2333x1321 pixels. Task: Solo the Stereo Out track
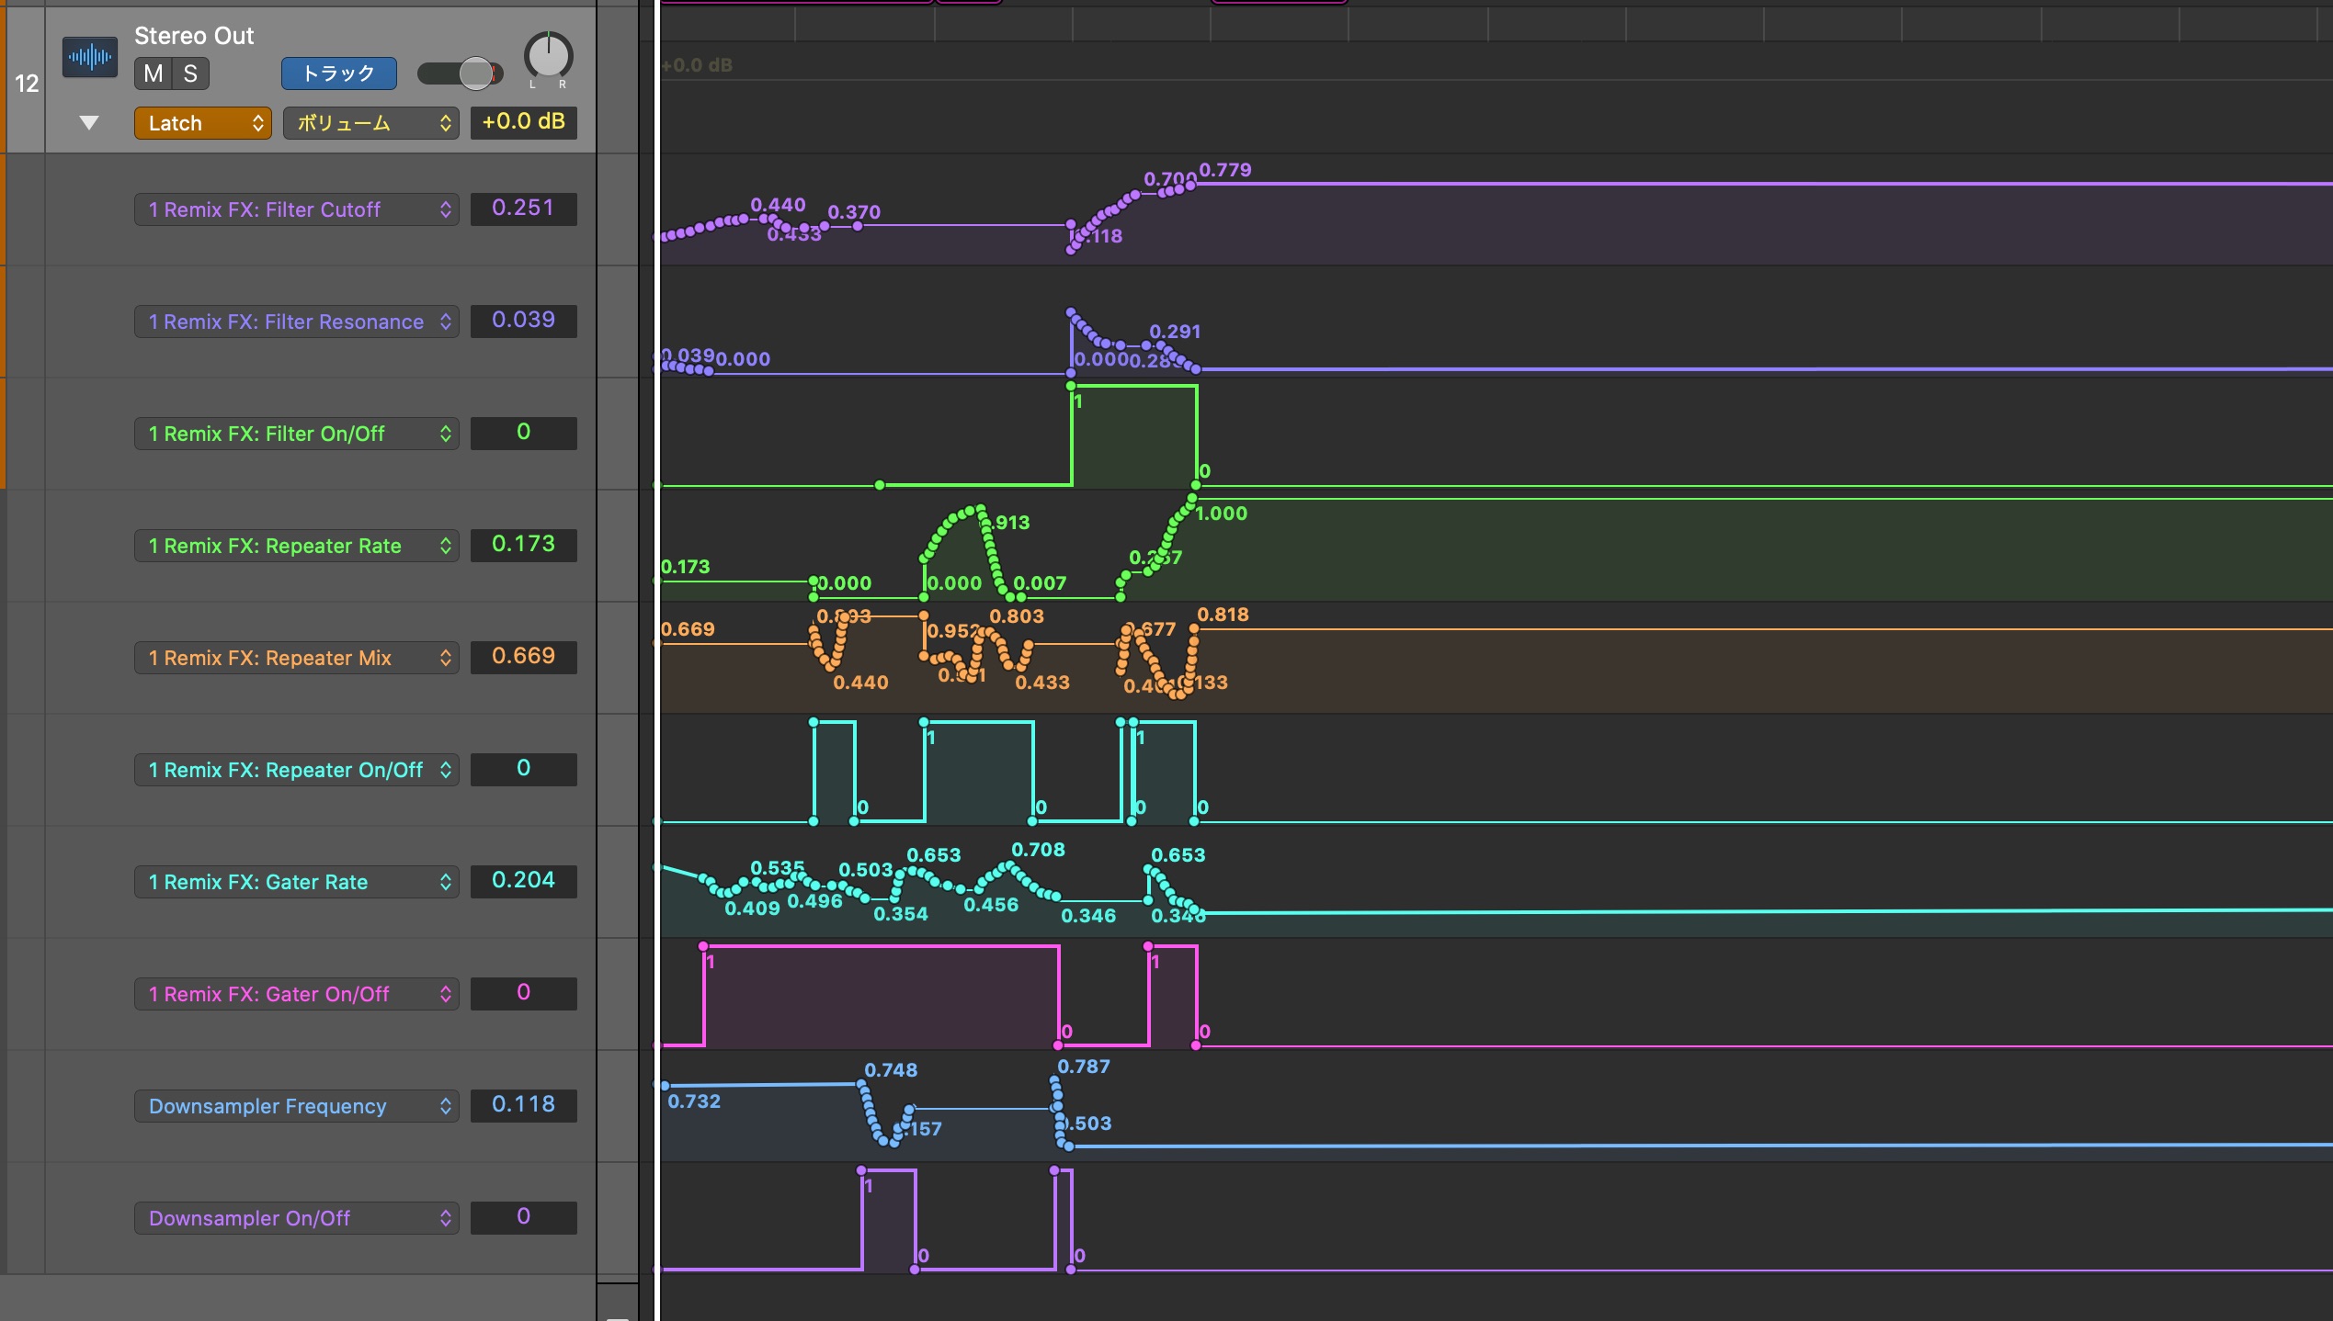click(x=190, y=73)
